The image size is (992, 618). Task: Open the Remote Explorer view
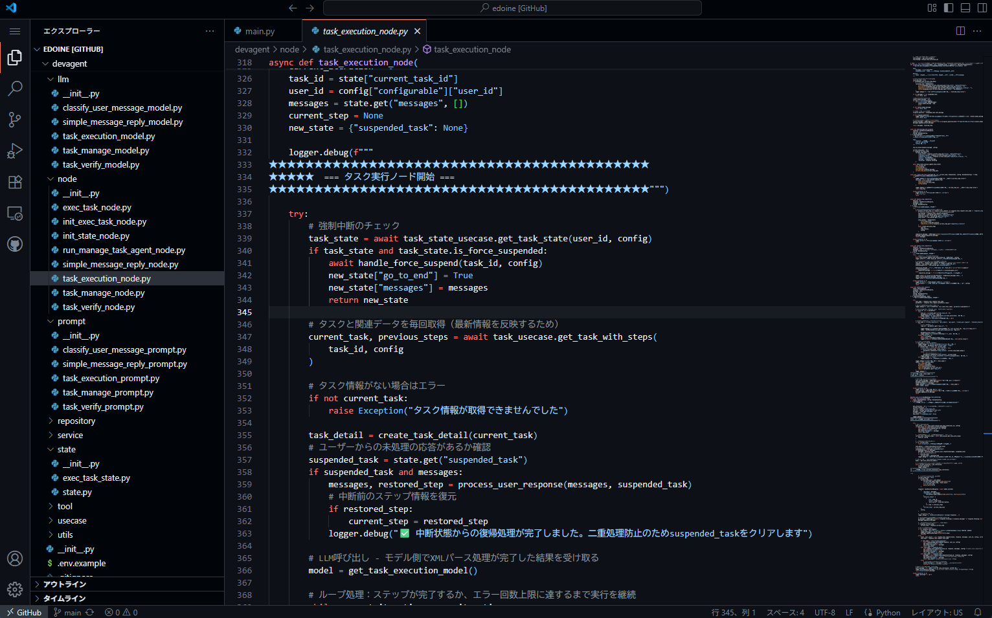pos(15,213)
